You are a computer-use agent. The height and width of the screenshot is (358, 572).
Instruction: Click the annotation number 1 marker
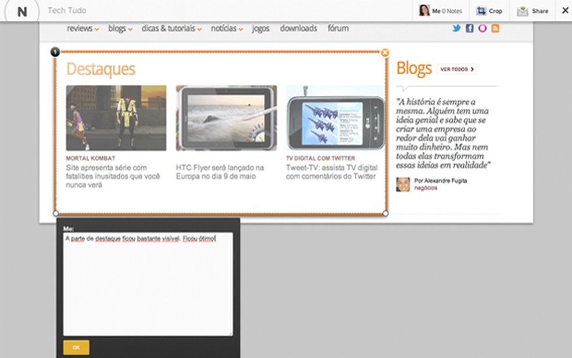point(55,52)
